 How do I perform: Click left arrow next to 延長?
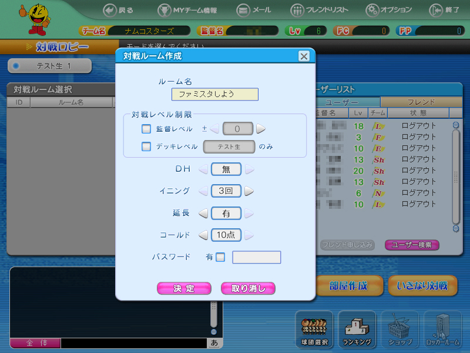203,213
